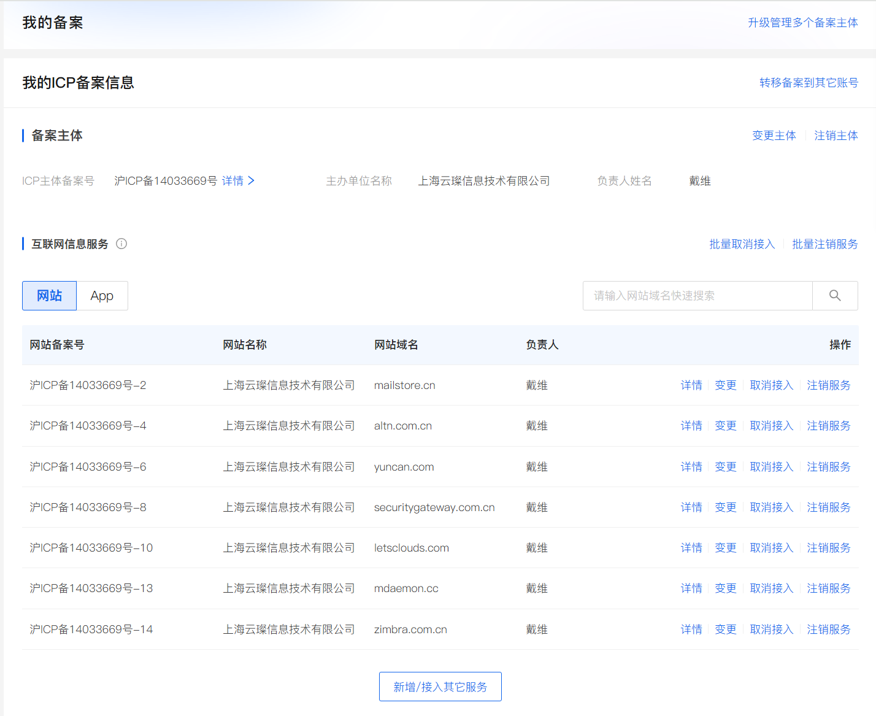Click the search magnifier icon
Viewport: 876px width, 716px height.
point(835,296)
